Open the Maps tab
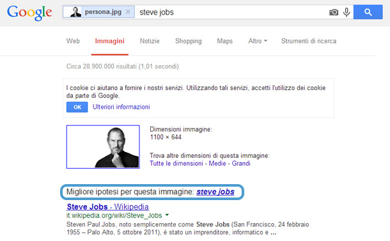The width and height of the screenshot is (390, 241). 225,41
